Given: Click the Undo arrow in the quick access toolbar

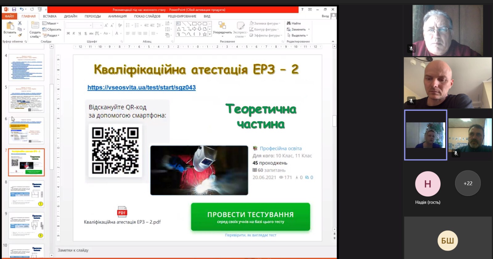Looking at the screenshot, I should click(x=22, y=10).
